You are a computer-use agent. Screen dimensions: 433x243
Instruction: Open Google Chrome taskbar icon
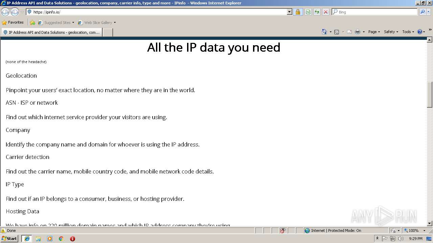[61, 239]
